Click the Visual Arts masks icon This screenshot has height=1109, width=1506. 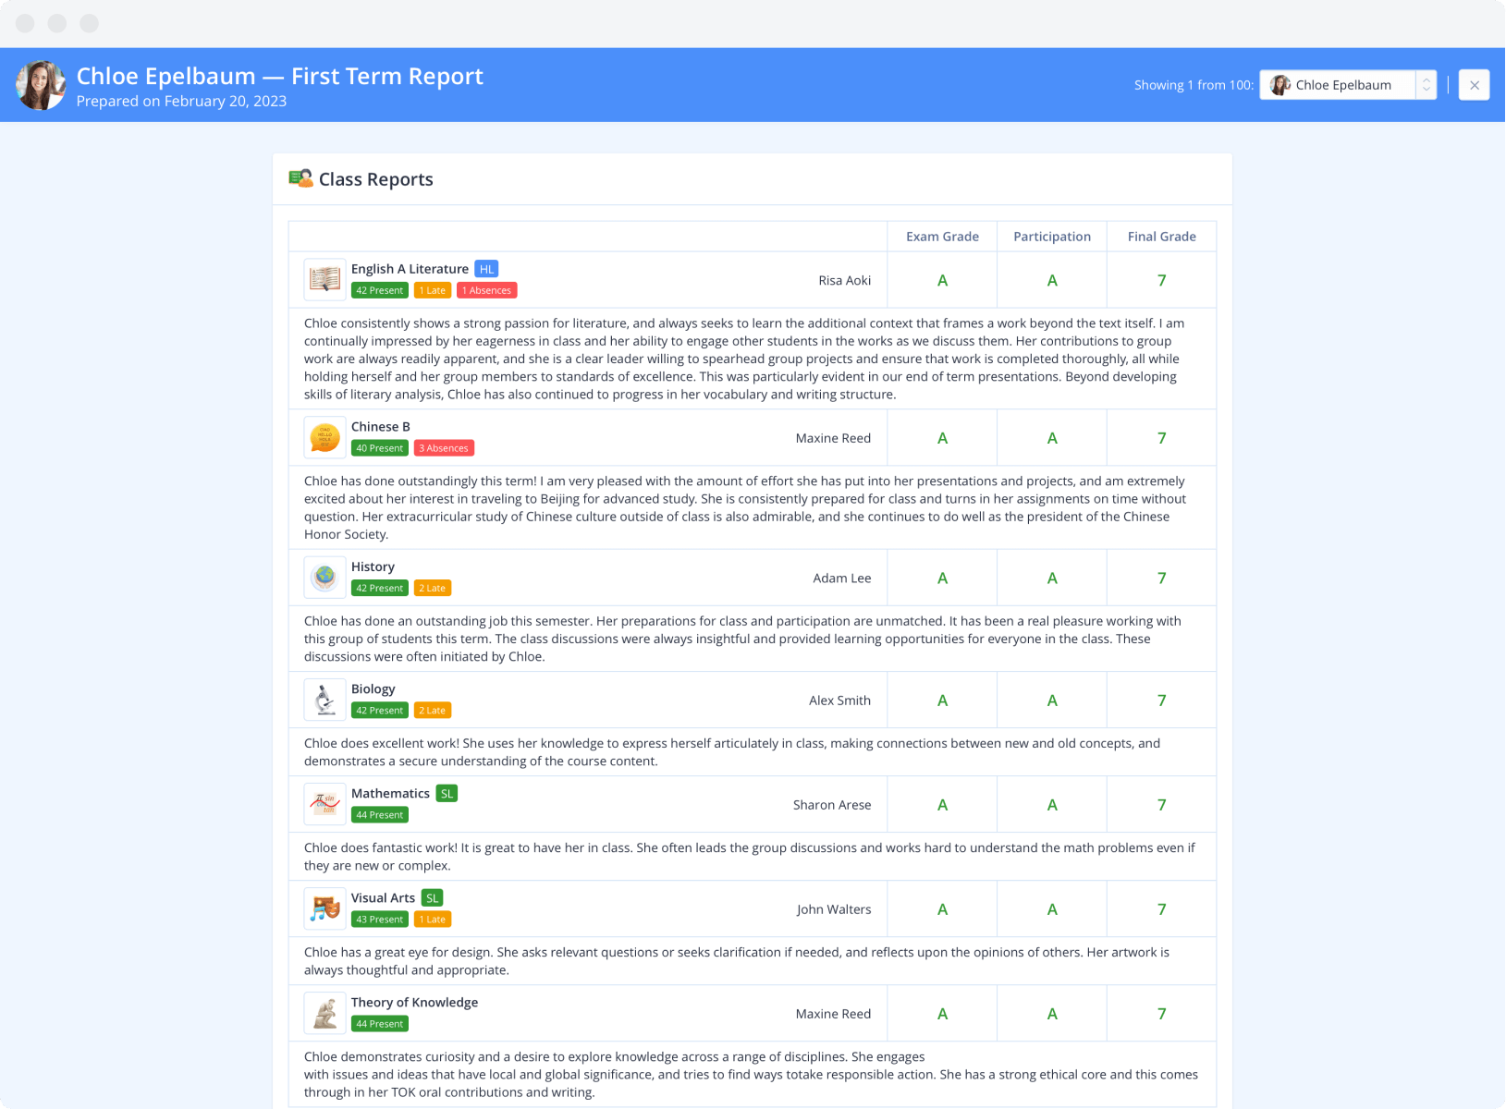(324, 908)
